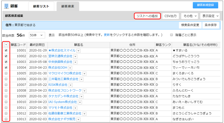Uncheck the checkbox for customer 10001
The width and height of the screenshot is (224, 123).
tap(6, 50)
